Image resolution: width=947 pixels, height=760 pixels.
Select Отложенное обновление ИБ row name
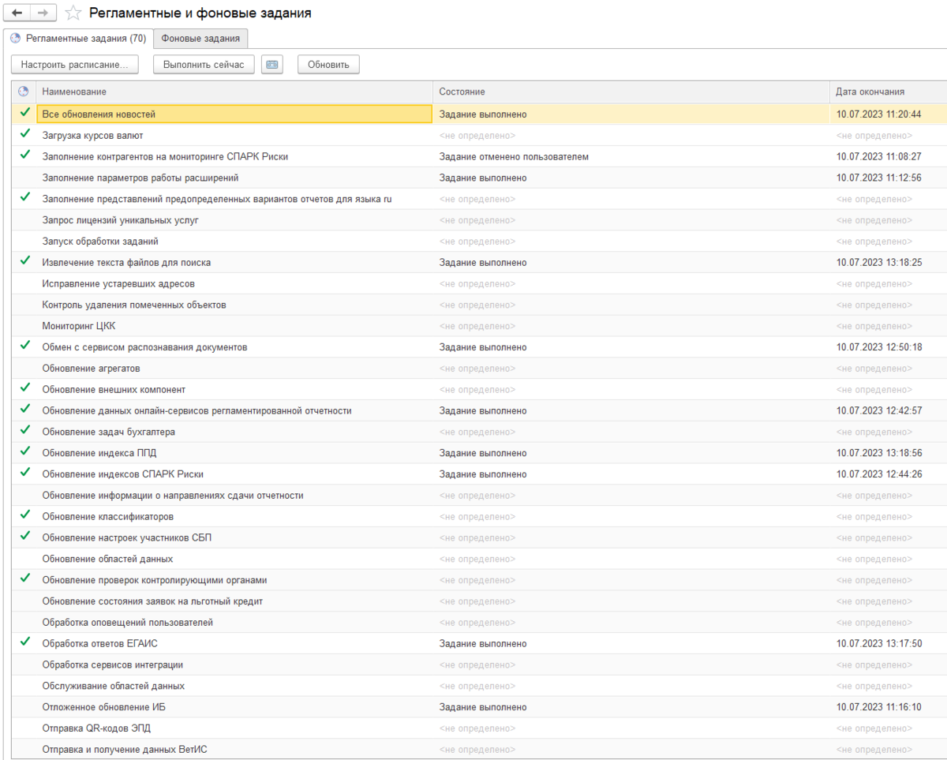pos(104,707)
